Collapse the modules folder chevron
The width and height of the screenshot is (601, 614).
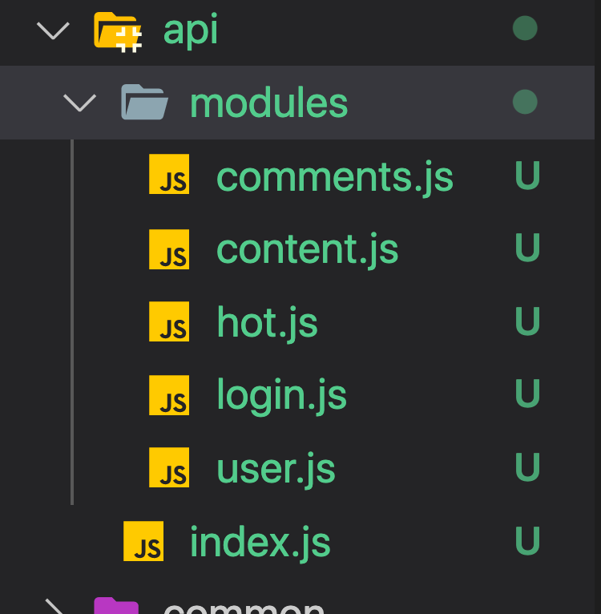click(79, 103)
